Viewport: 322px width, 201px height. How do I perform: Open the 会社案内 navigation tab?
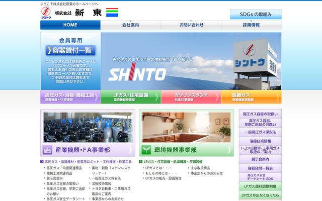[x=131, y=25]
